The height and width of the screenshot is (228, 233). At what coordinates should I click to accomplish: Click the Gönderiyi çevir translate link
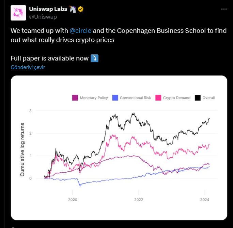click(28, 67)
